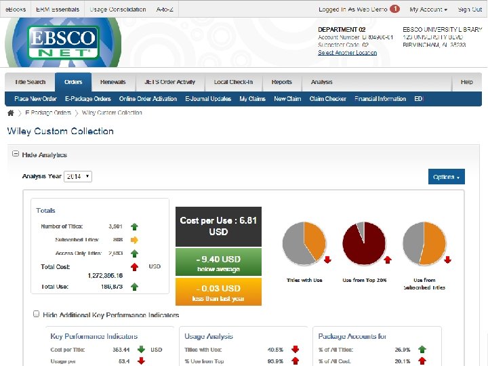Go to E-Journal Updates
The height and width of the screenshot is (366, 488).
pyautogui.click(x=208, y=99)
